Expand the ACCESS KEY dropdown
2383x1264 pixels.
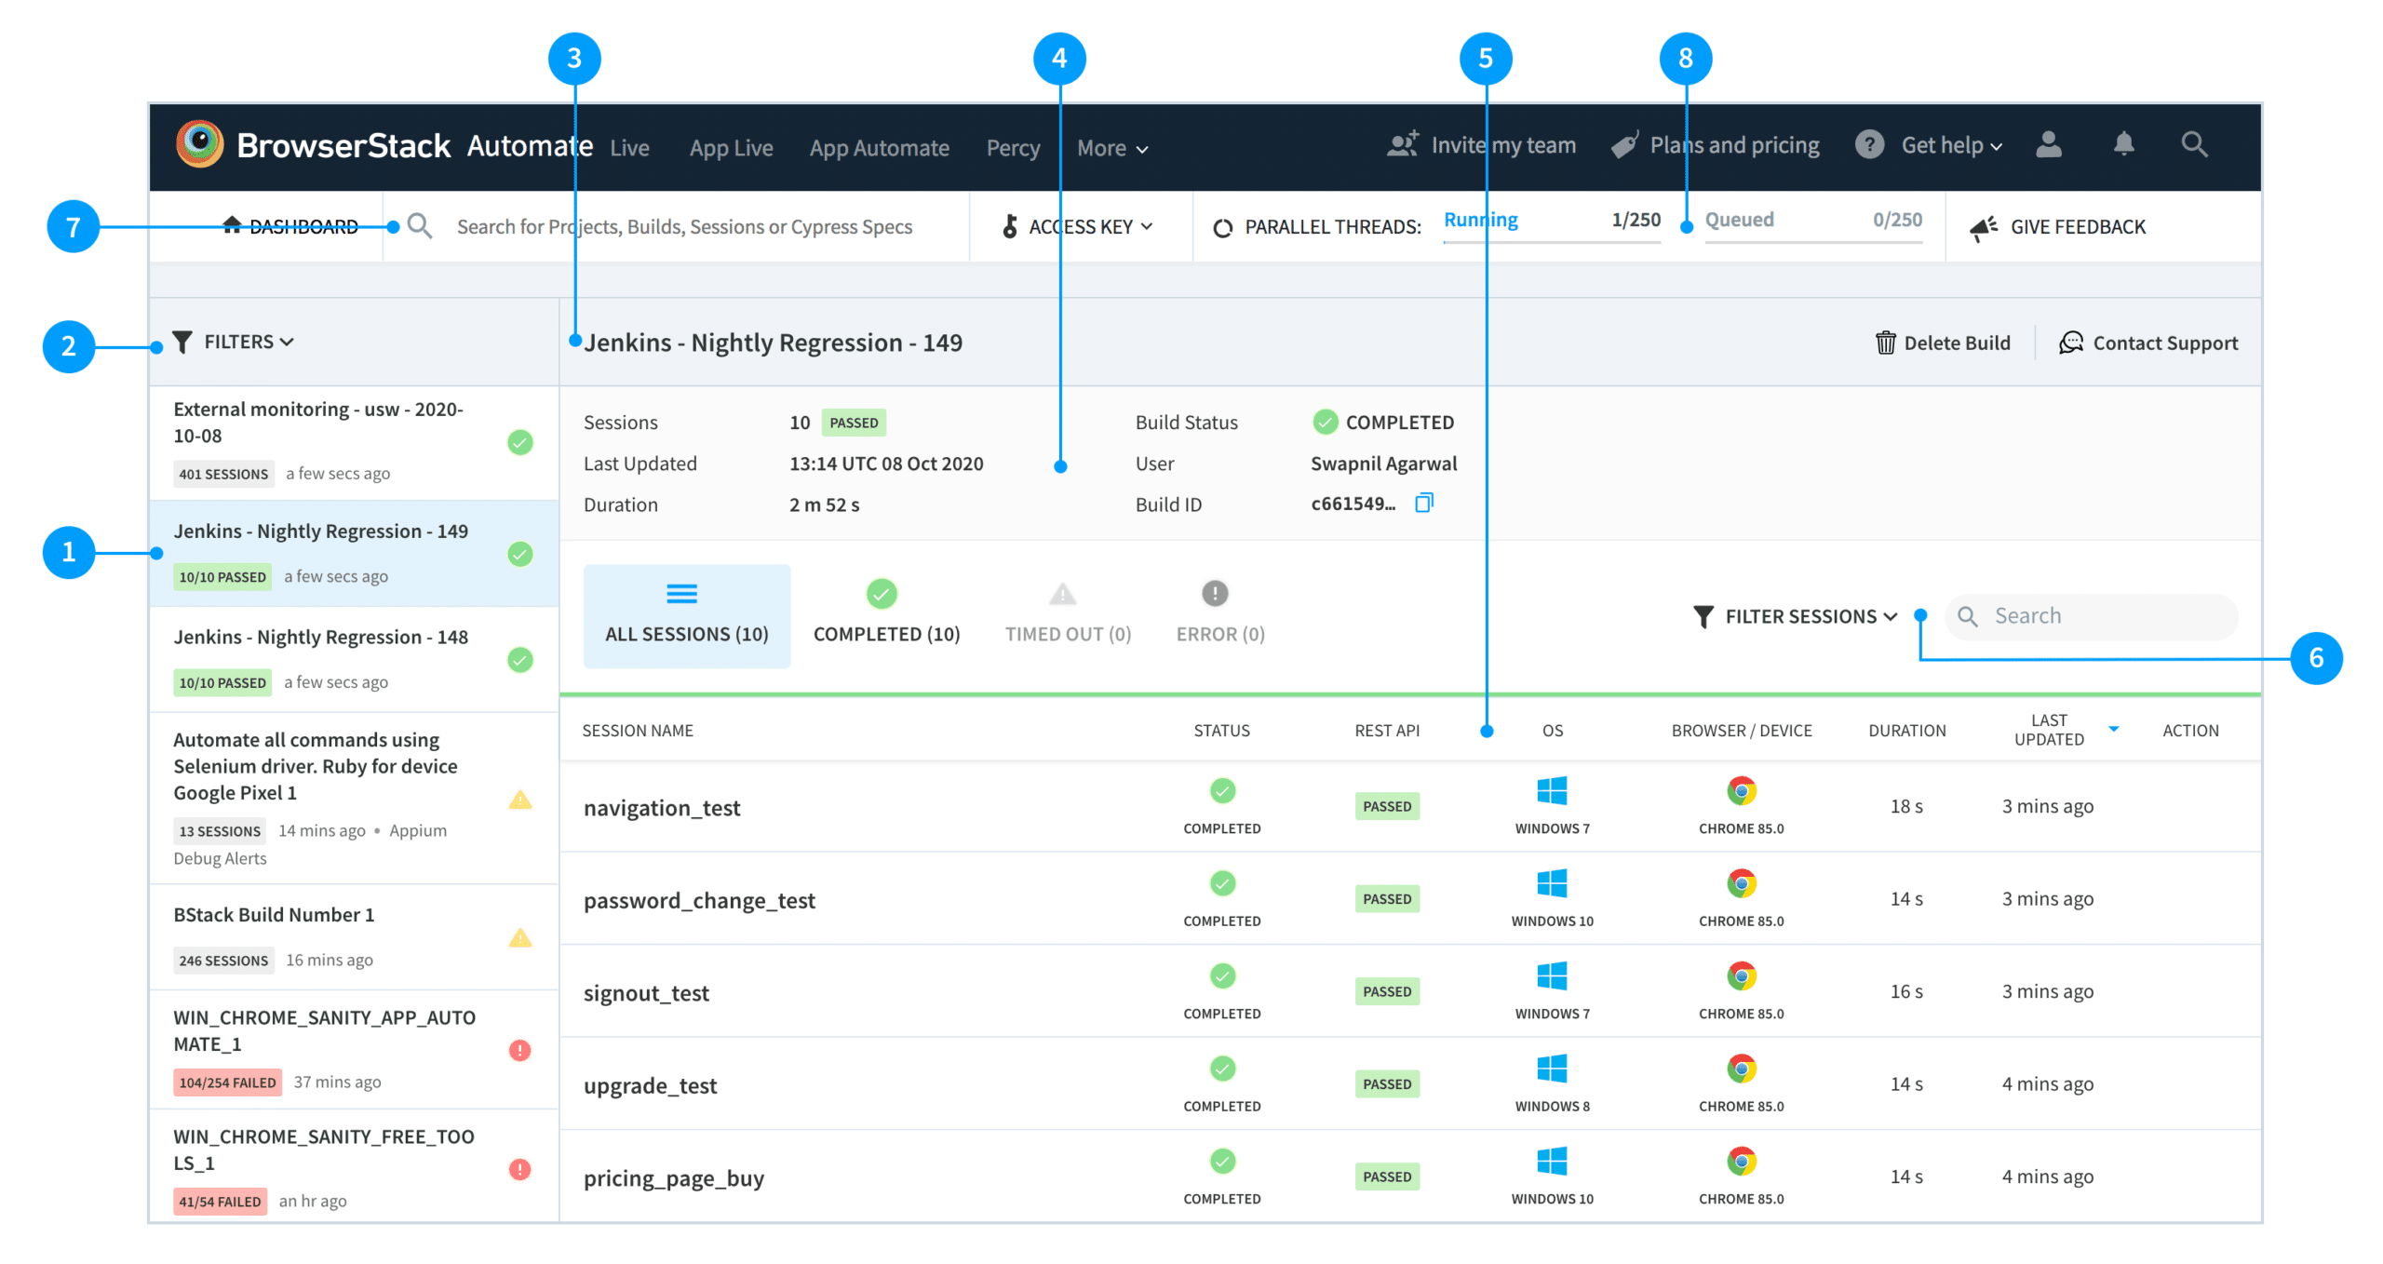(x=1080, y=226)
